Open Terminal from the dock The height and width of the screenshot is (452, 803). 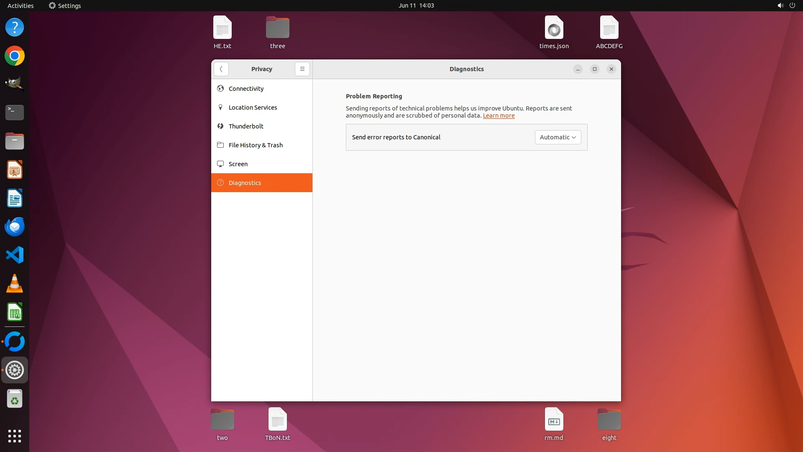click(15, 113)
